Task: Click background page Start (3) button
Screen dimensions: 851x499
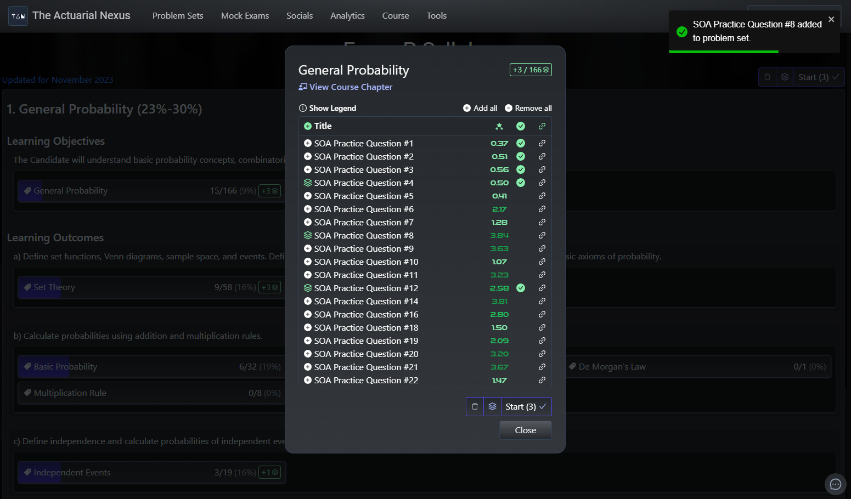Action: [819, 77]
